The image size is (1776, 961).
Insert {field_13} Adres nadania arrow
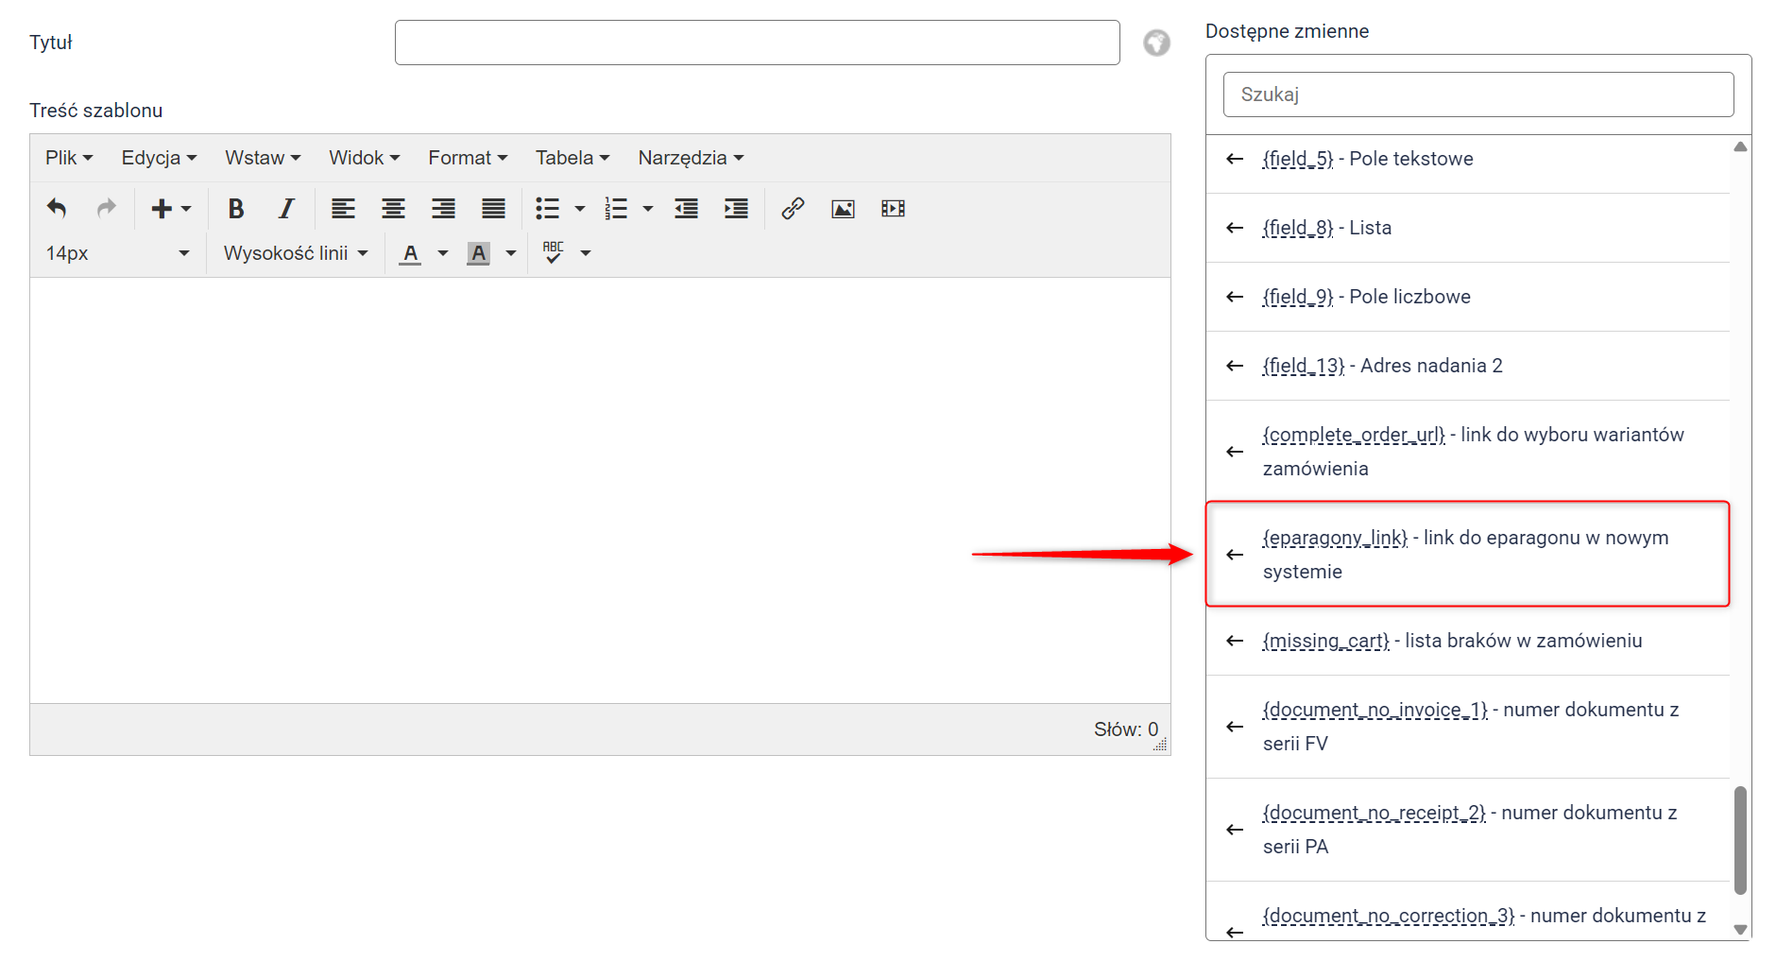point(1234,366)
